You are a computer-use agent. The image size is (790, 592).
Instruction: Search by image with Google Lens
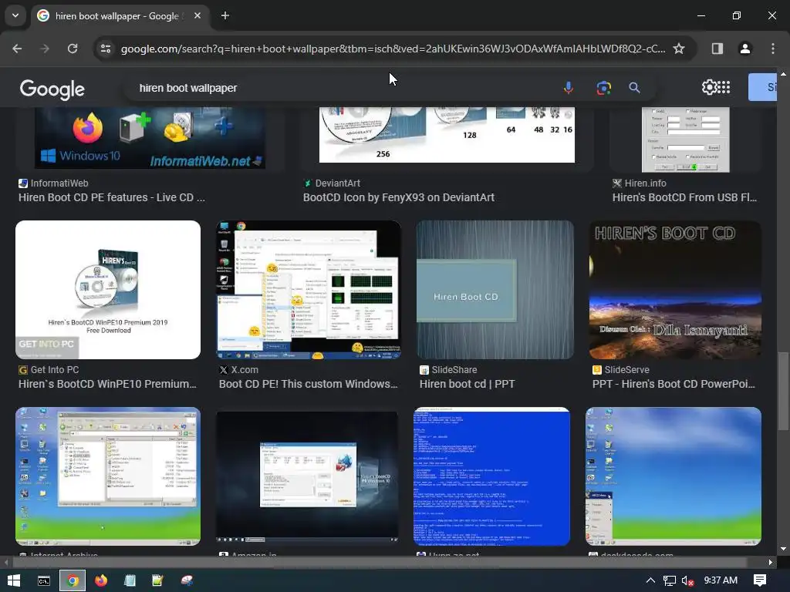click(603, 88)
